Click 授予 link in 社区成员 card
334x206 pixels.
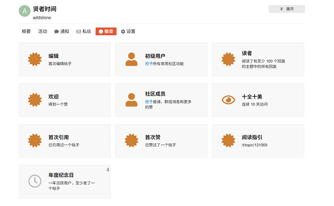[149, 102]
